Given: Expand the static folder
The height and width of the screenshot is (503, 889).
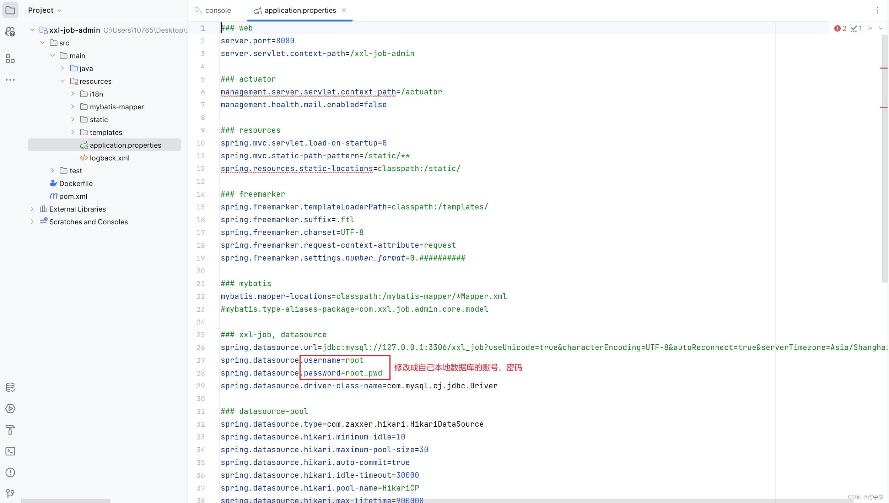Looking at the screenshot, I should [72, 119].
